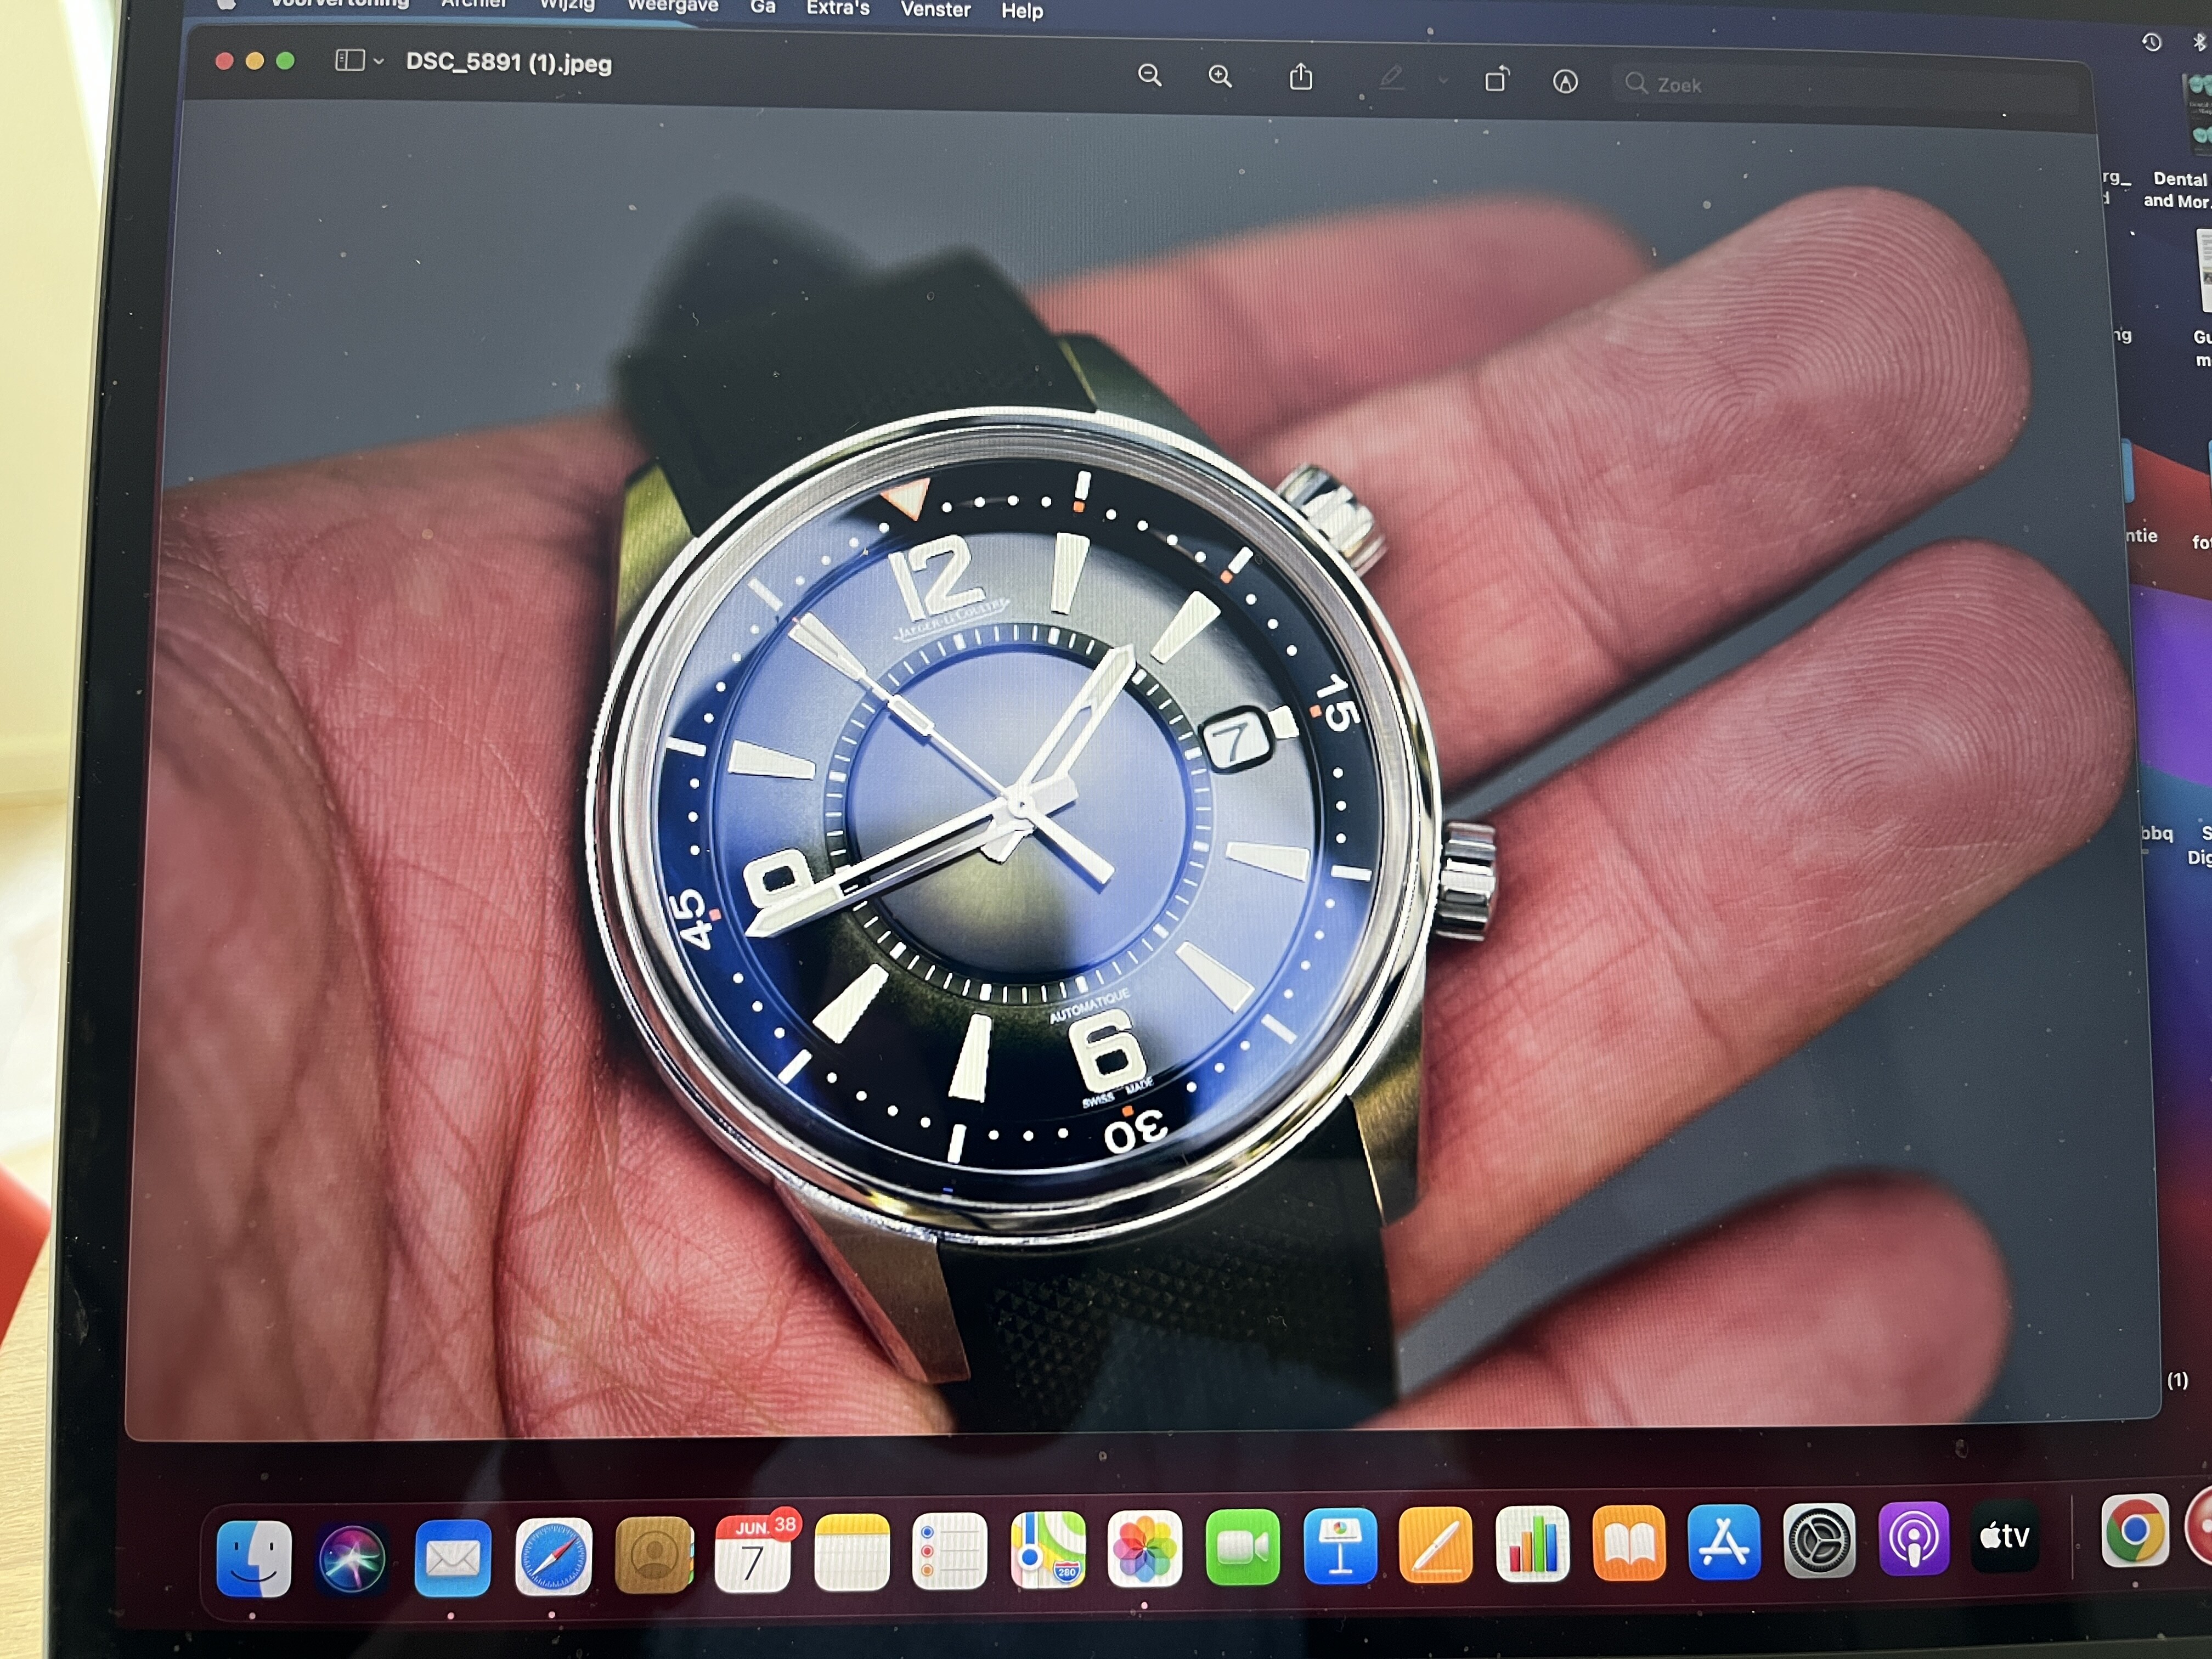Expand the sidebar view options chevron

379,62
